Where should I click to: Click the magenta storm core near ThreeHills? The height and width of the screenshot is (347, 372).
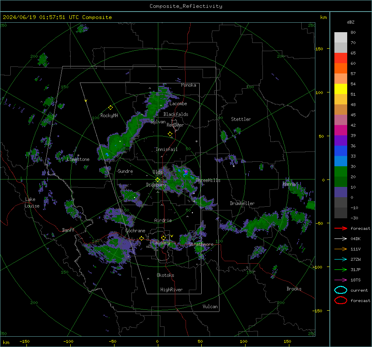click(x=186, y=171)
